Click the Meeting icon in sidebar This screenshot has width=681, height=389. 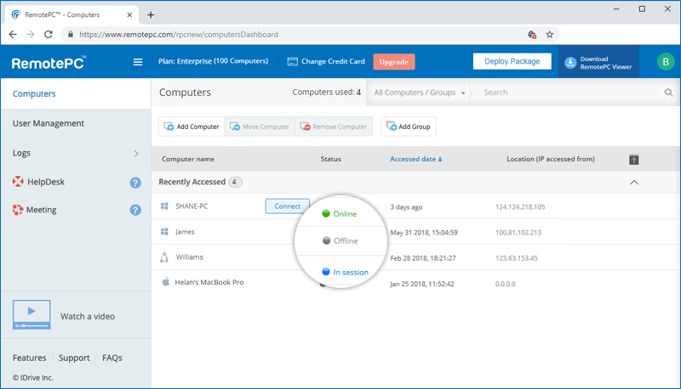pos(18,210)
